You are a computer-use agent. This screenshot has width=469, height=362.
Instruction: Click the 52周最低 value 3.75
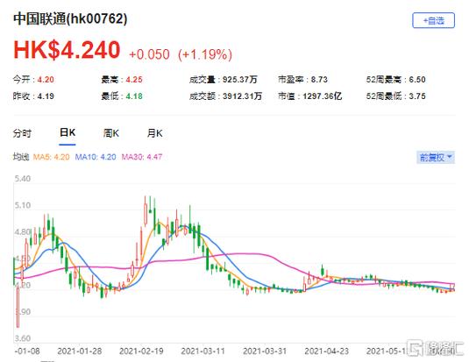pyautogui.click(x=417, y=96)
